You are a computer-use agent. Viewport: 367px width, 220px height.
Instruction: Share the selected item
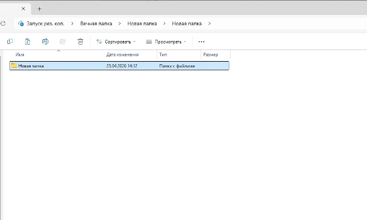62,42
